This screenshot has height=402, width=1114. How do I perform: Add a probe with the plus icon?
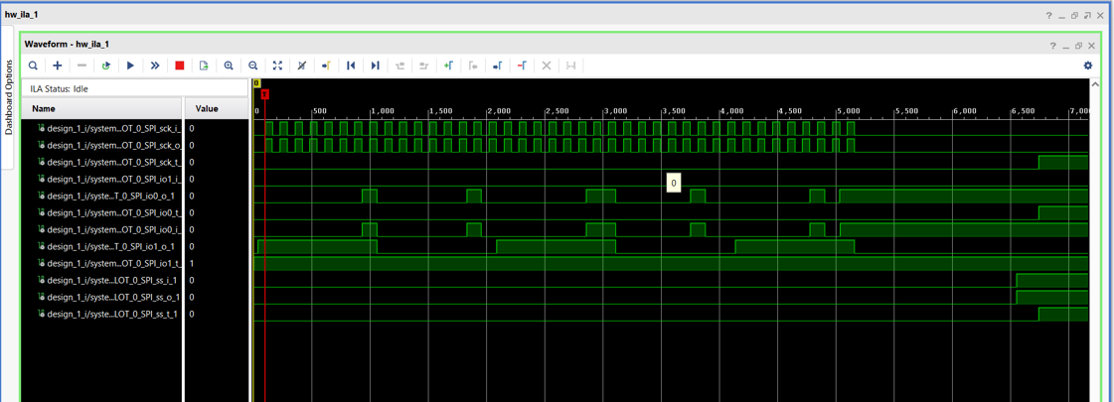(x=58, y=66)
